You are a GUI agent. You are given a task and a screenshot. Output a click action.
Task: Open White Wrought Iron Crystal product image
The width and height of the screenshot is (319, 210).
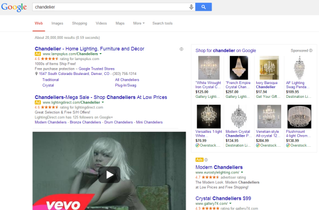tap(209, 68)
